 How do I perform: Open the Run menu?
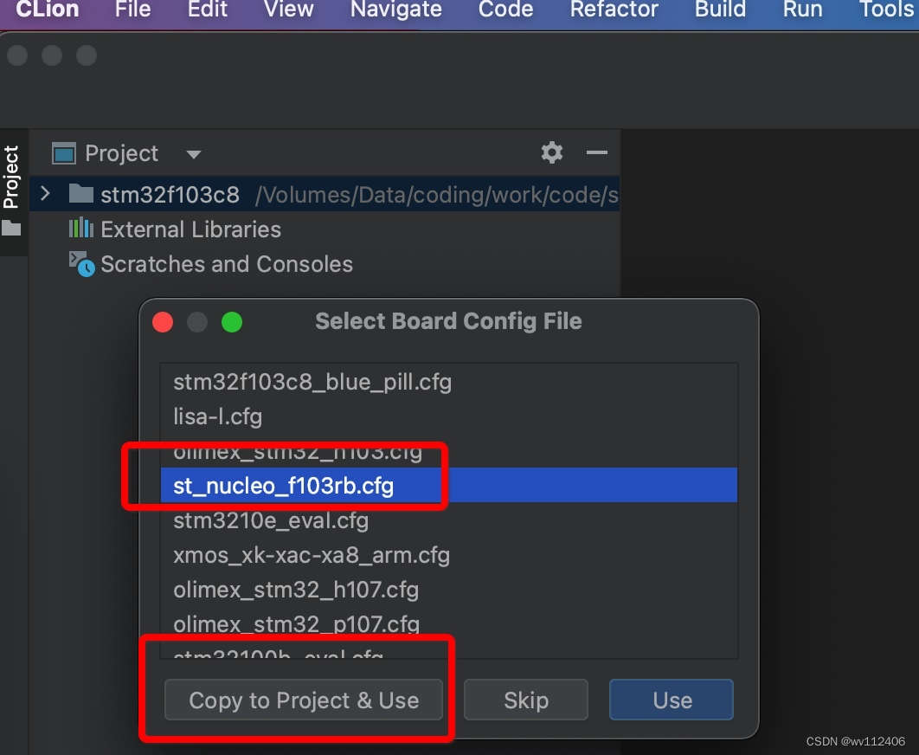[x=802, y=9]
